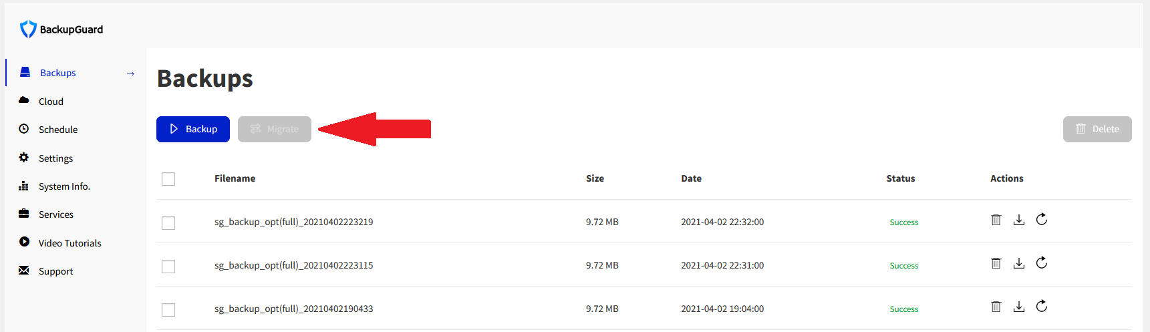Image resolution: width=1150 pixels, height=332 pixels.
Task: Go to Schedule in sidebar
Action: click(x=58, y=130)
